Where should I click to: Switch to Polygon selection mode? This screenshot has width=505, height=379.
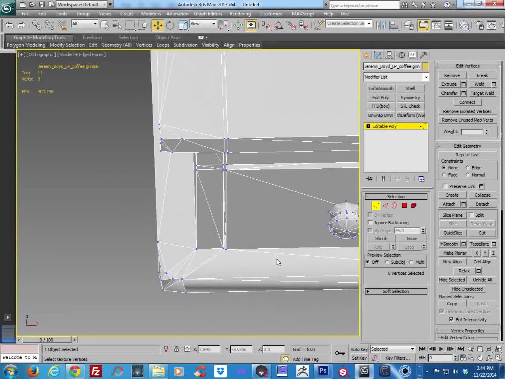point(404,205)
